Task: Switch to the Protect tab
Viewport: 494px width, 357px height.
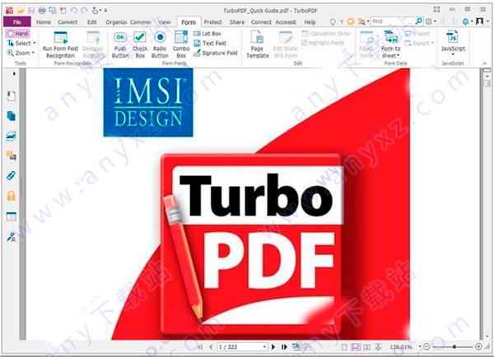Action: 212,22
